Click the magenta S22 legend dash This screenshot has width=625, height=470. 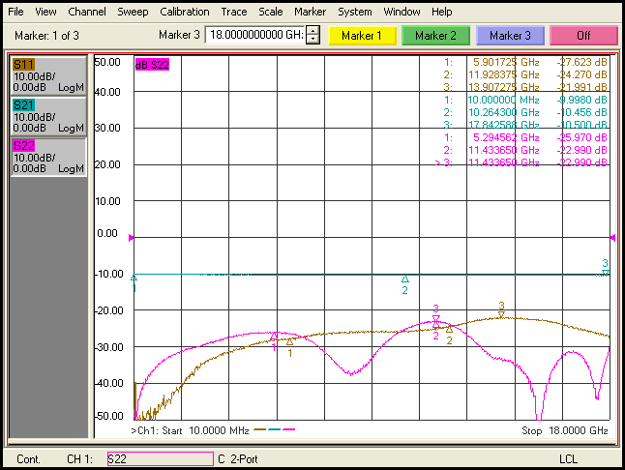[289, 429]
